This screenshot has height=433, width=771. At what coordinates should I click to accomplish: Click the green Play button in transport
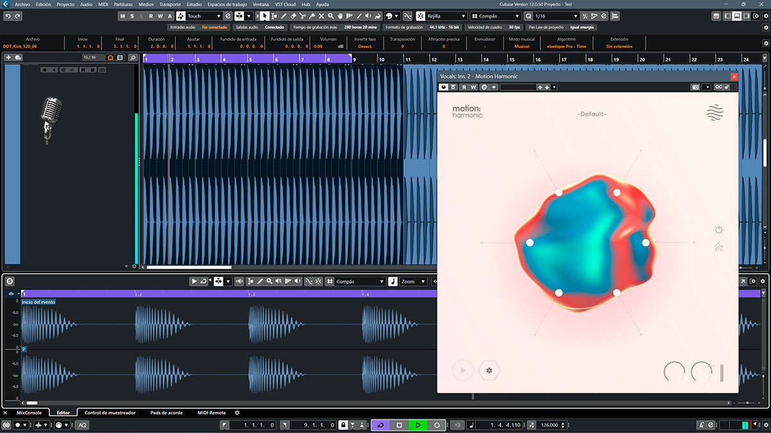pyautogui.click(x=418, y=425)
